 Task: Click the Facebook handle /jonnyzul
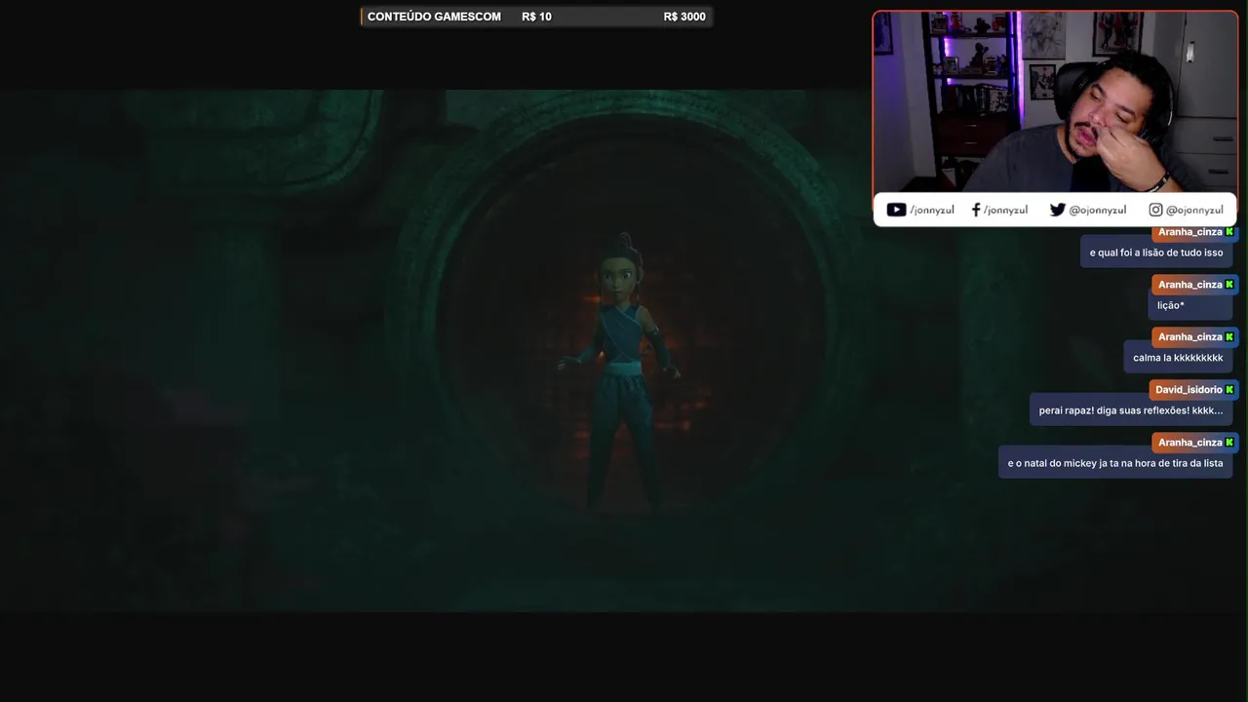[1005, 210]
